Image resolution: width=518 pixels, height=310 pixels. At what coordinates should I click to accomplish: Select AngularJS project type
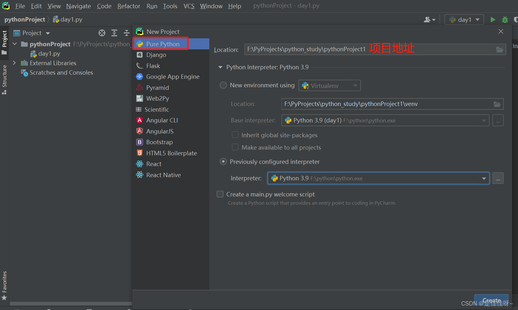[x=171, y=131]
